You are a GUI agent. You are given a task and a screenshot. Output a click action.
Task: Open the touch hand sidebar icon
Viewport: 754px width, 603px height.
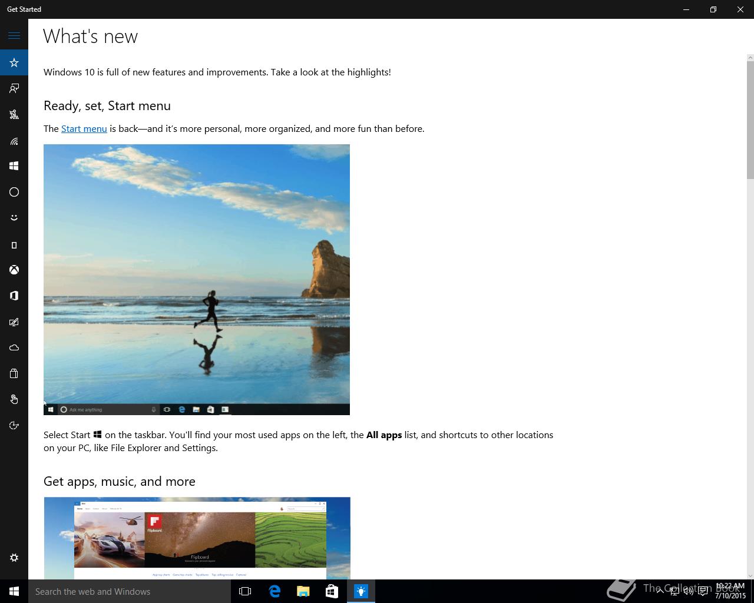click(x=14, y=399)
